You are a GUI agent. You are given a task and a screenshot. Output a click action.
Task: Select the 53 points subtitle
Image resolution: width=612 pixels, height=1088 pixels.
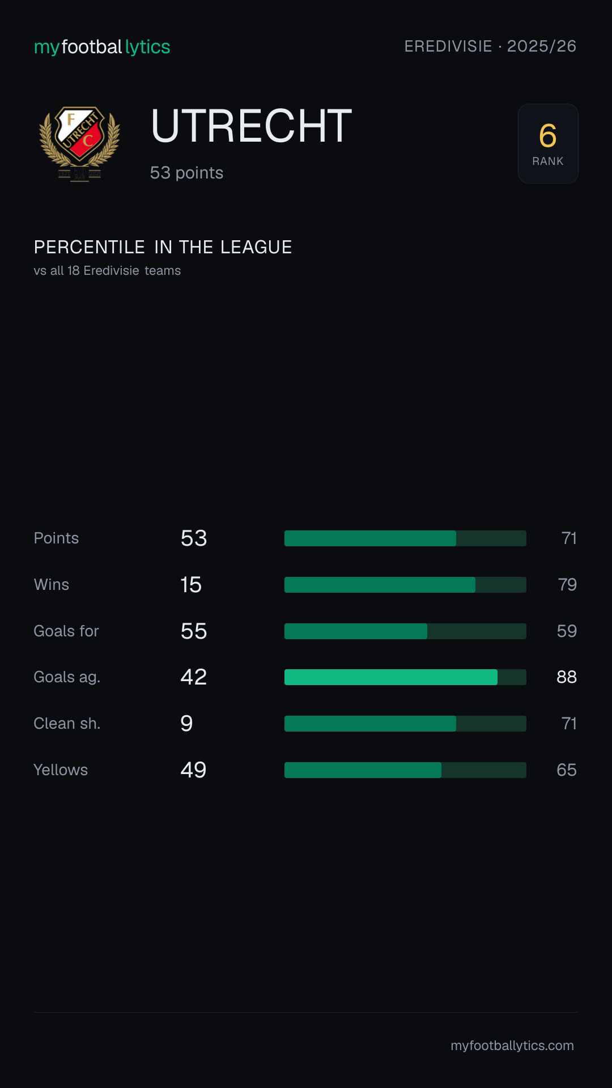tap(186, 173)
